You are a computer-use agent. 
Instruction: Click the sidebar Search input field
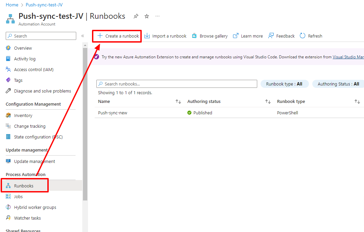[41, 36]
